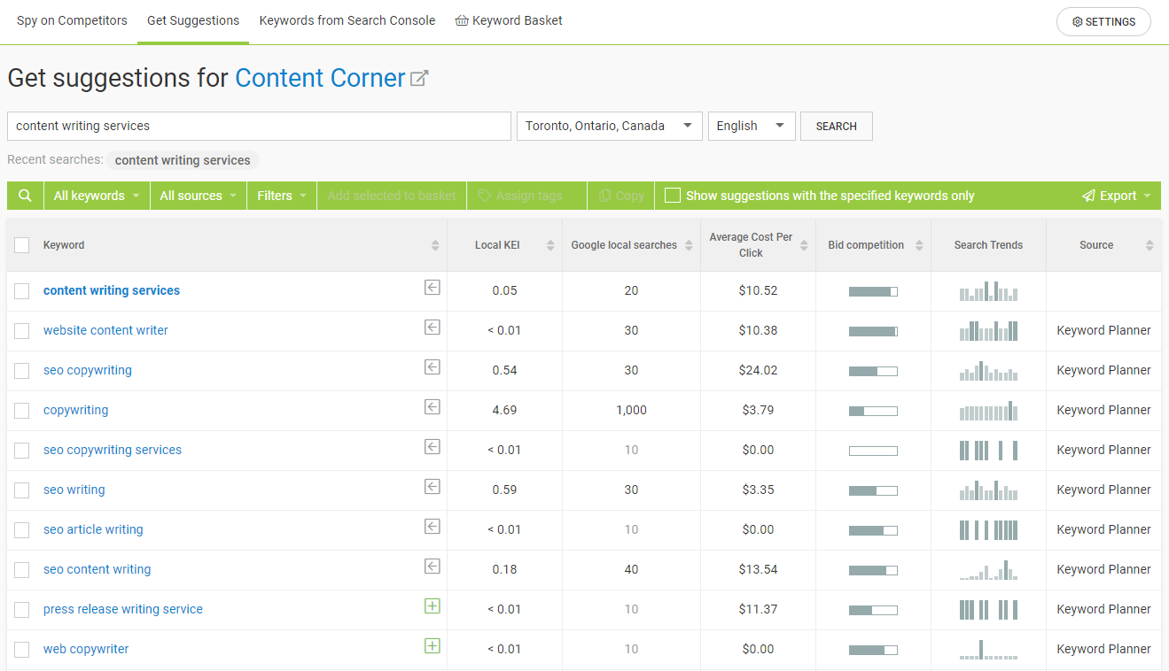Click the bid competition bar for 'copywriting'
The height and width of the screenshot is (671, 1169).
[x=873, y=410]
